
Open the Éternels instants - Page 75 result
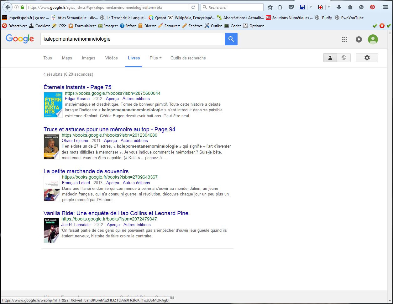coord(77,87)
